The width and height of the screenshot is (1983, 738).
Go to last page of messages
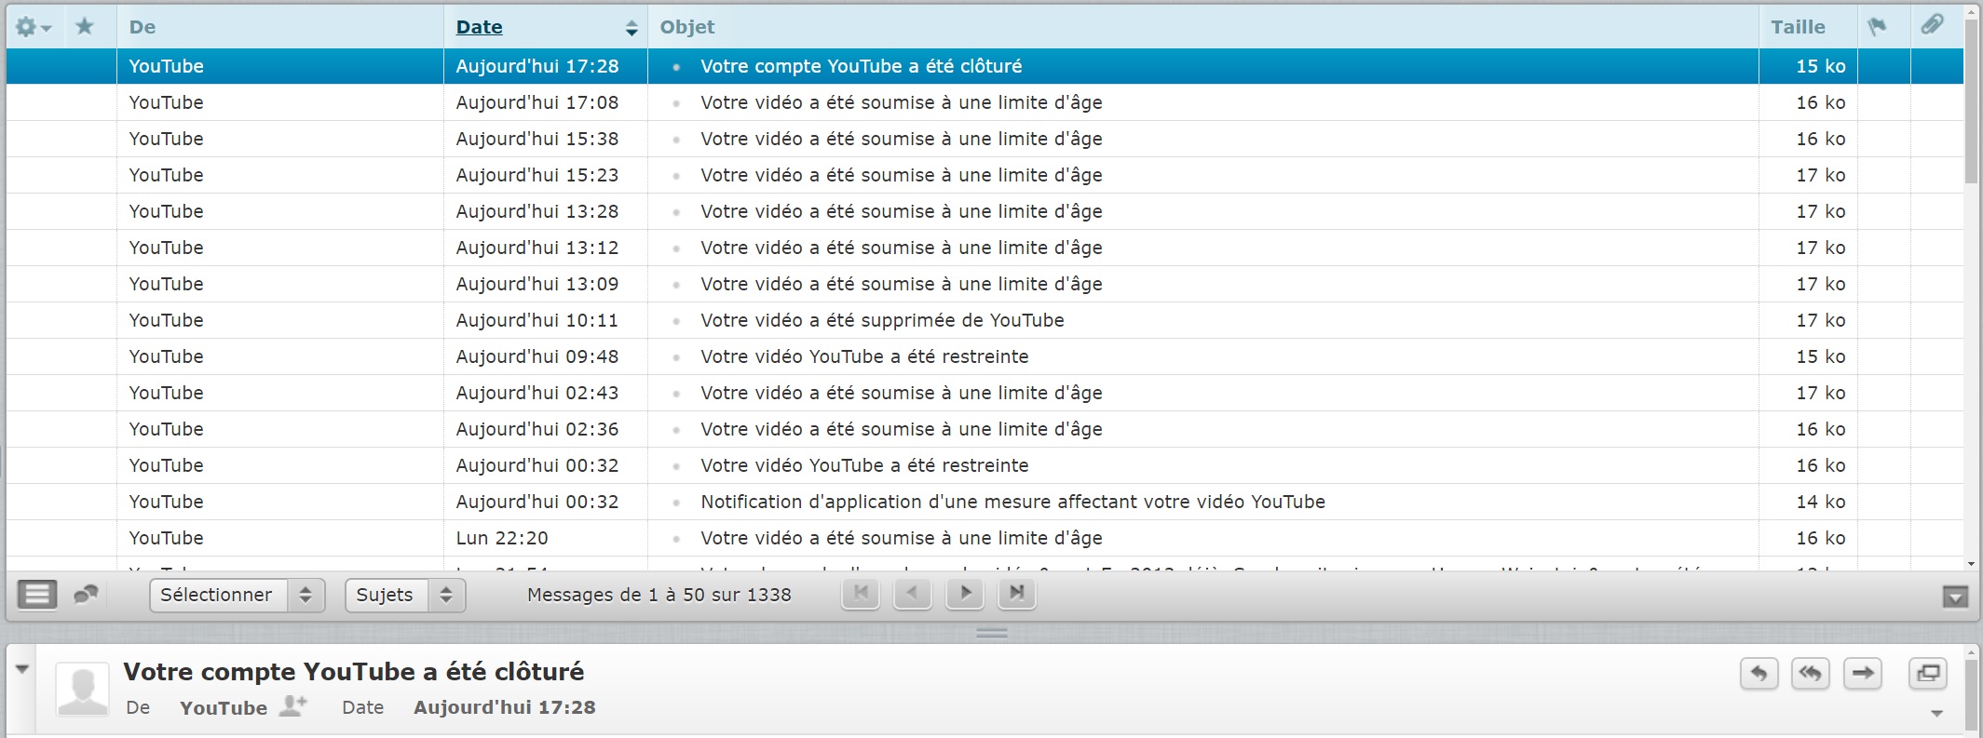point(1017,593)
